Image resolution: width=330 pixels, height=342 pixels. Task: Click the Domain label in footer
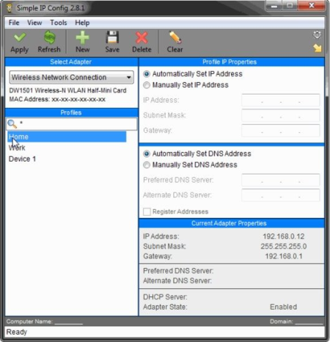(282, 321)
